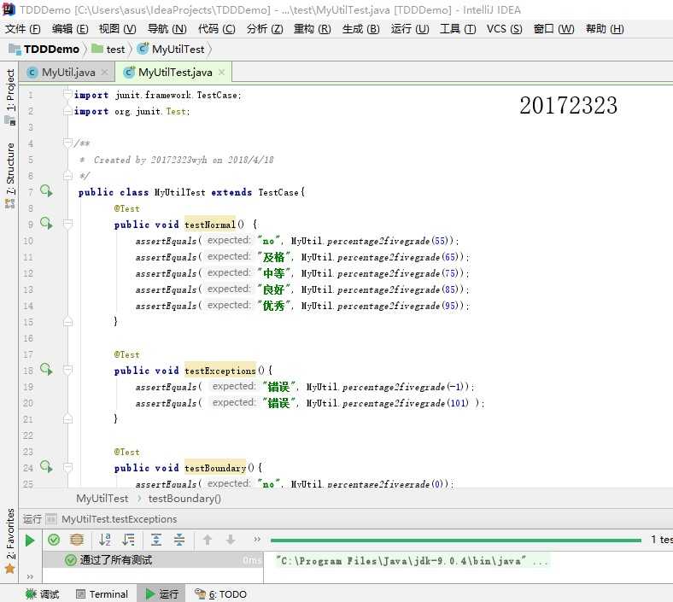Click the IntelliJ IDEA title bar icon
The image size is (673, 602).
point(9,9)
